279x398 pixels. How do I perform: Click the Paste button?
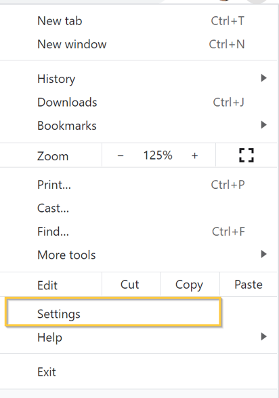click(249, 285)
